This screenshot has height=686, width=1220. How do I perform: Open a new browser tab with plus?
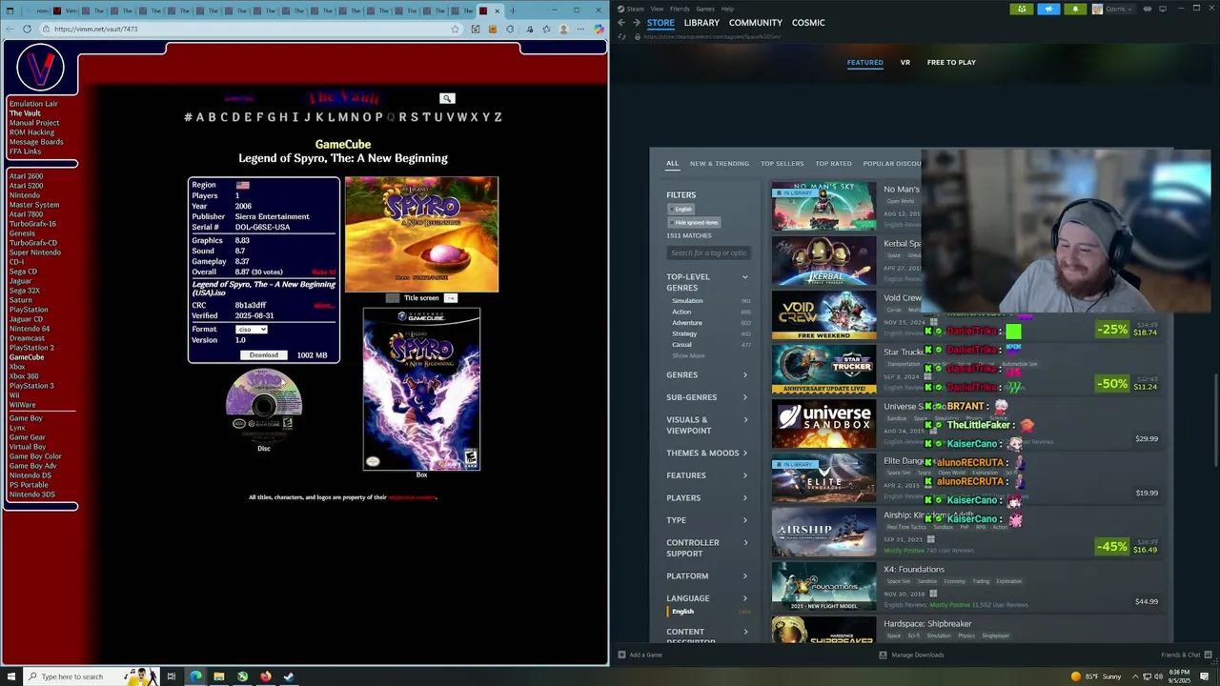click(x=512, y=10)
